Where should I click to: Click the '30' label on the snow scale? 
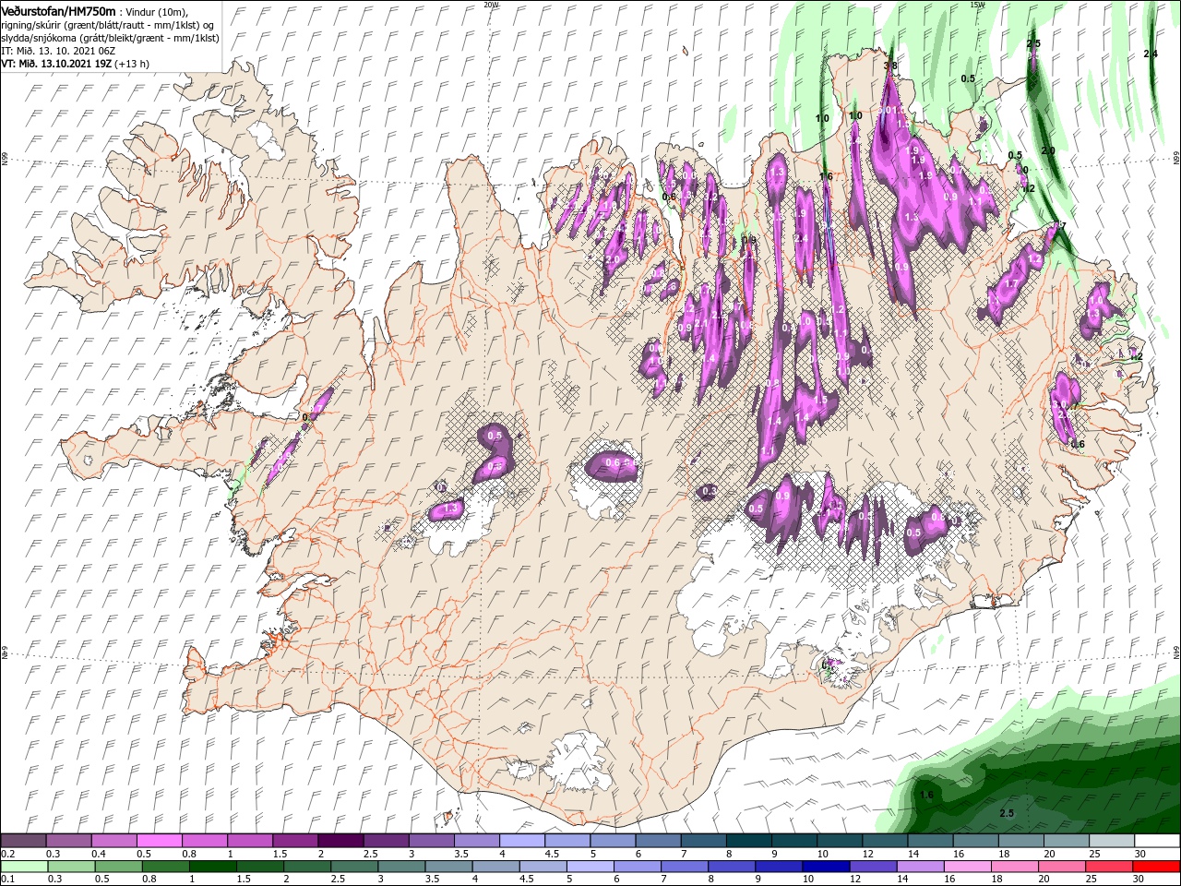click(1139, 855)
